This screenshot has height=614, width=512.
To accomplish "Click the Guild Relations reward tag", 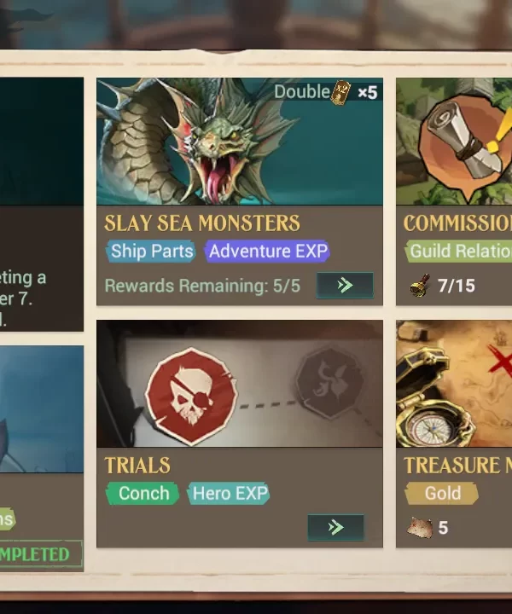I will click(x=459, y=251).
